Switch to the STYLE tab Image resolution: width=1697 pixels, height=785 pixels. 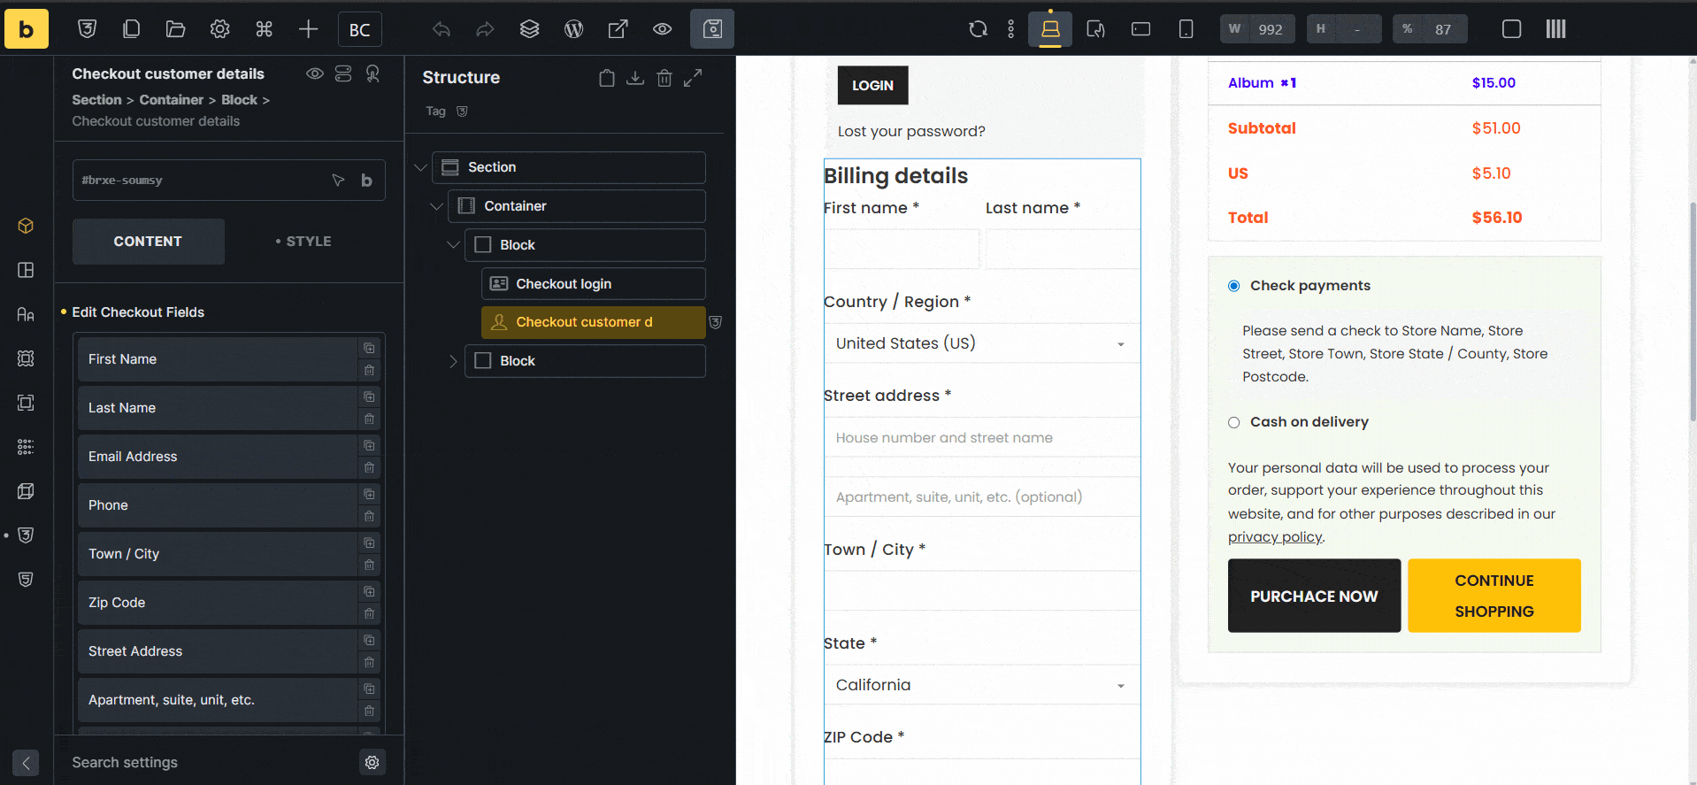click(303, 242)
